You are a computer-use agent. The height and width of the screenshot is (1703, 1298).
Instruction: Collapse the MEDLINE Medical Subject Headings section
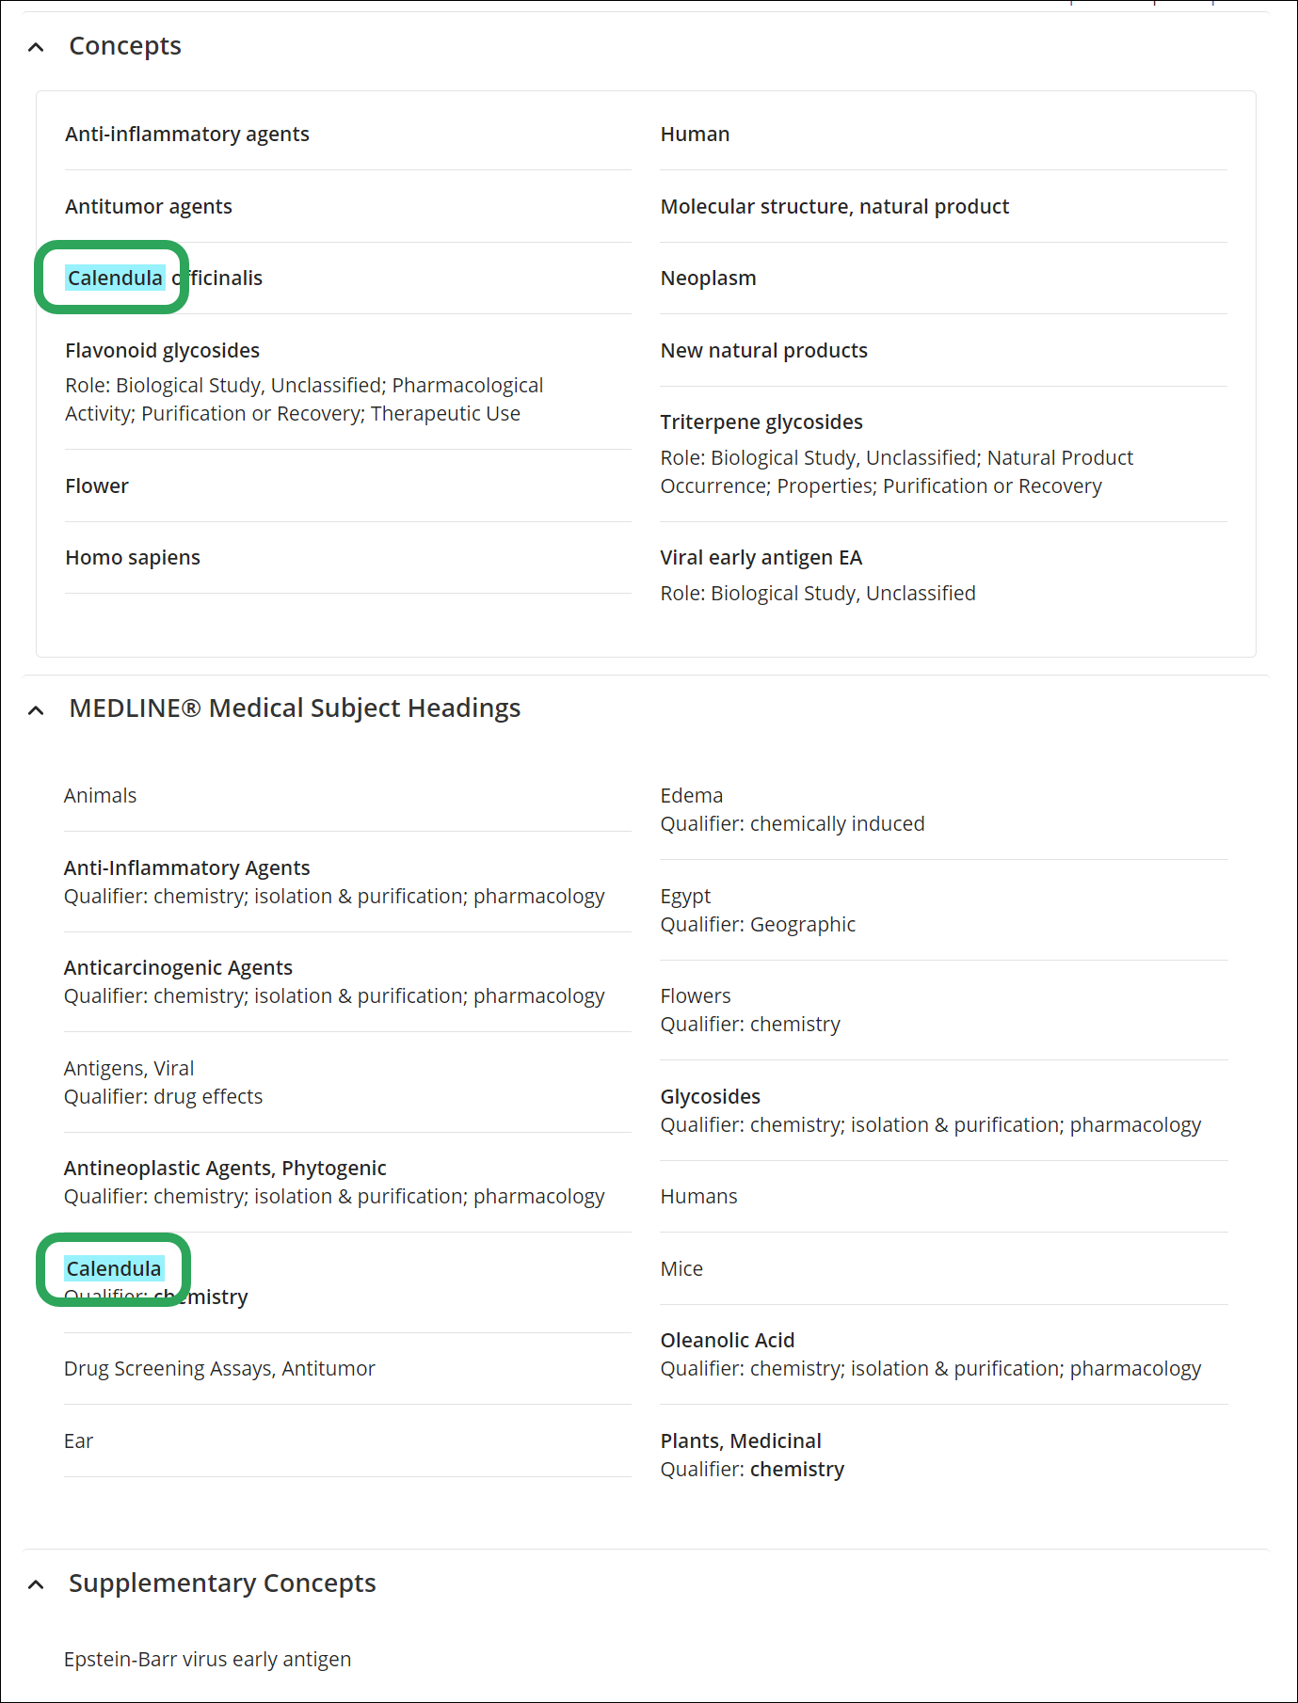click(x=36, y=710)
